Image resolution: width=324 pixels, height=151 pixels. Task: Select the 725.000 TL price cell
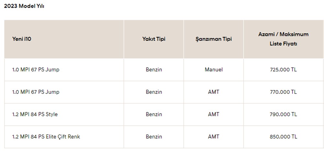(x=283, y=69)
